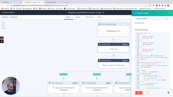Open the Workday bookmark
Screen dimensions: 173x97
[x=59, y=8]
